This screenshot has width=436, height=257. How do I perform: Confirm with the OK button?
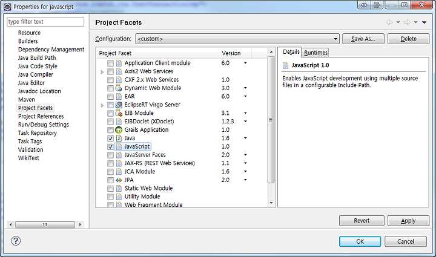(360, 241)
